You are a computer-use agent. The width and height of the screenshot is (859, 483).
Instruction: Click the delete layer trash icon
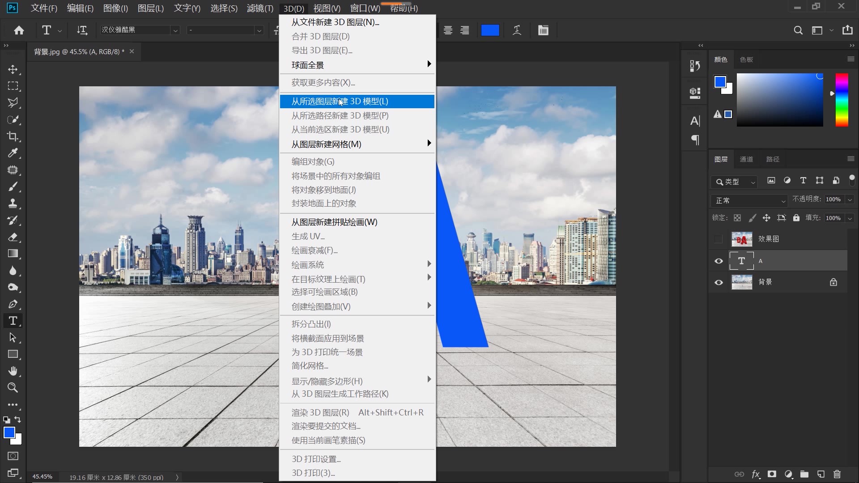click(x=837, y=474)
